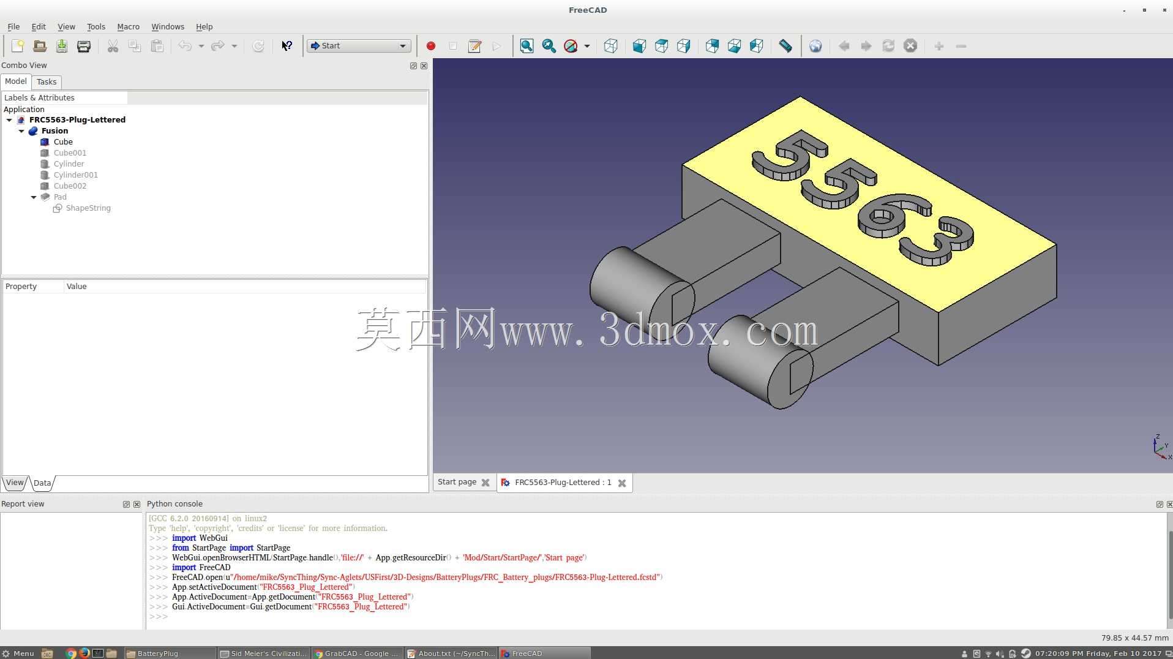This screenshot has width=1173, height=659.
Task: Select Cube001 in the model tree
Action: click(x=70, y=153)
